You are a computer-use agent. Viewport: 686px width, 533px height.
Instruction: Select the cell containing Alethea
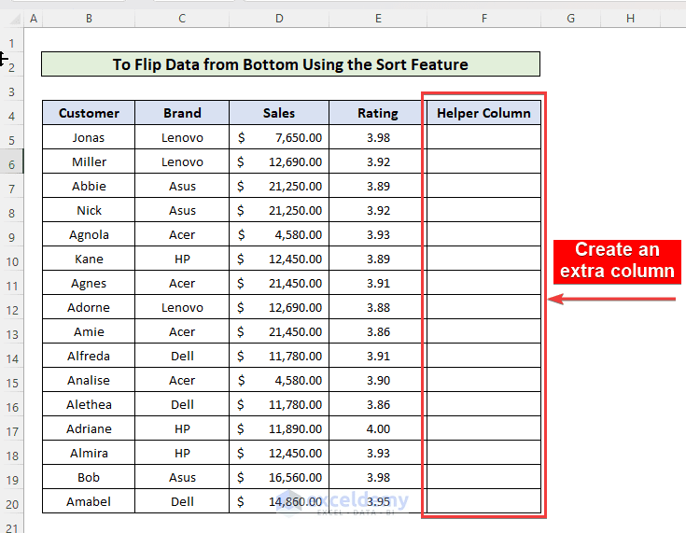89,404
